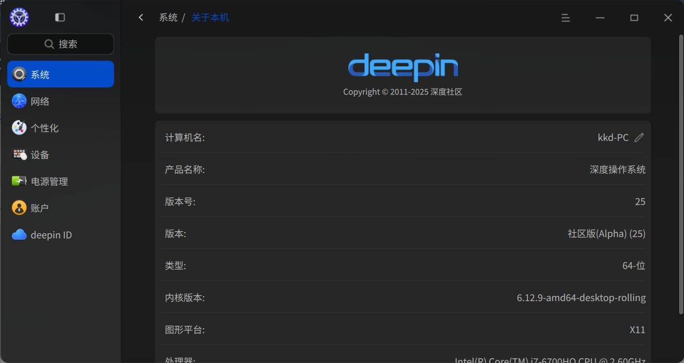This screenshot has height=363, width=684.
Task: Maximize the Control Center window
Action: (634, 18)
